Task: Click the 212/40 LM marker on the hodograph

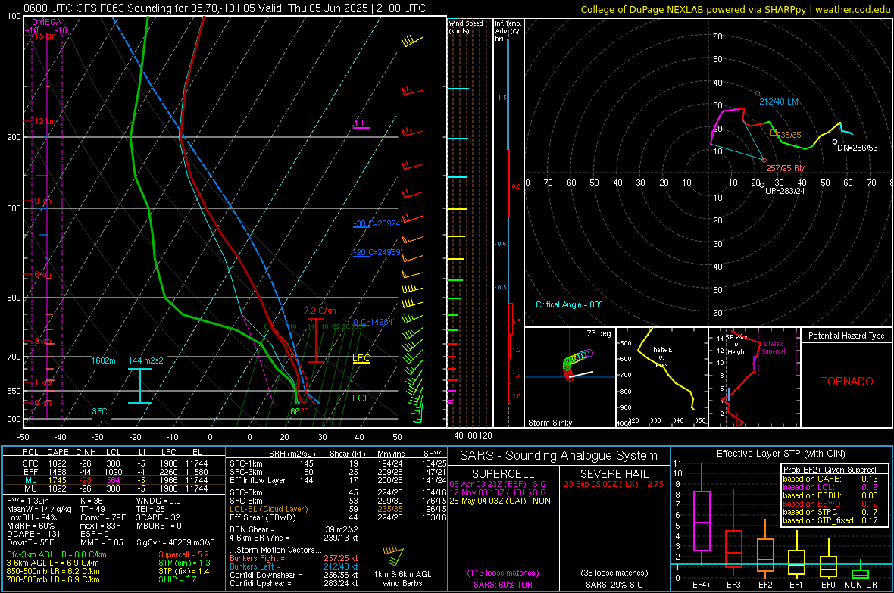Action: (758, 93)
